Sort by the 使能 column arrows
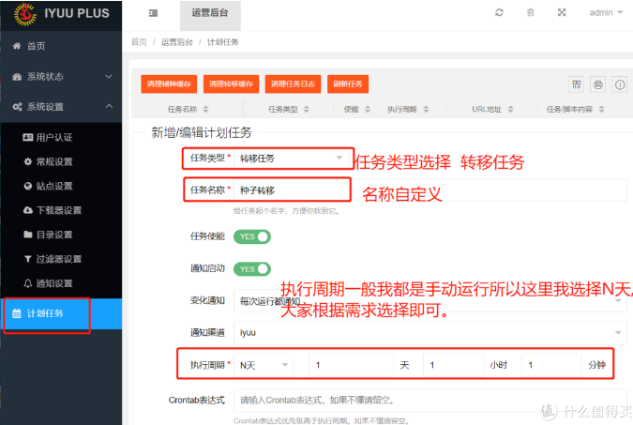 368,109
